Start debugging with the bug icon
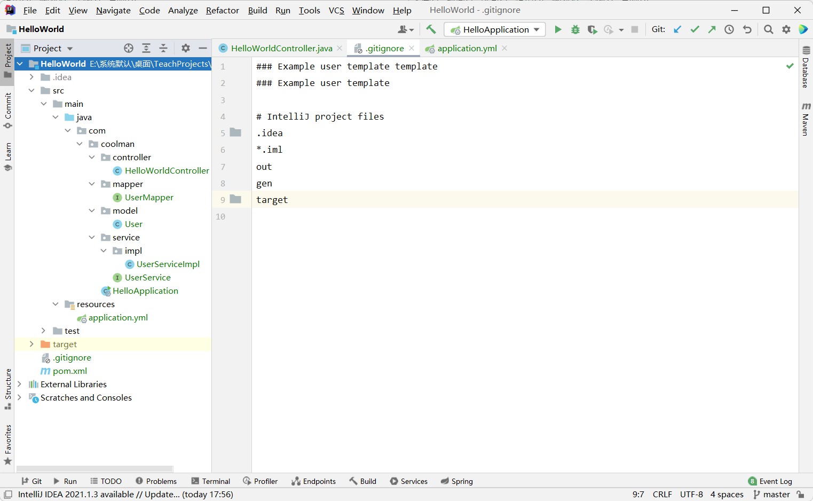This screenshot has width=813, height=501. (x=575, y=29)
